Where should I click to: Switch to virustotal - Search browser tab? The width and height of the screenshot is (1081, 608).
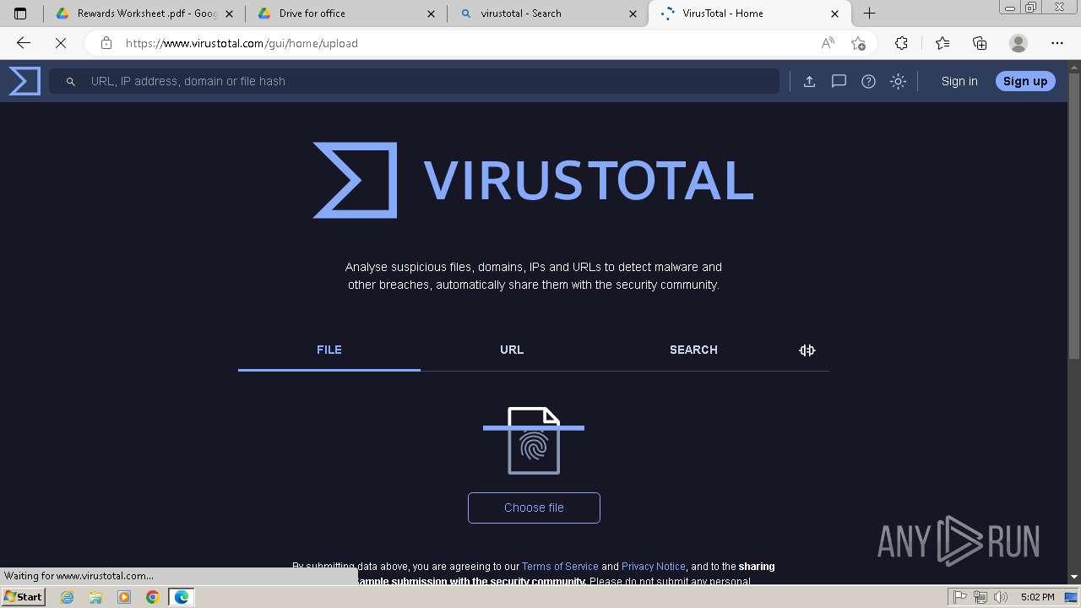pyautogui.click(x=549, y=14)
